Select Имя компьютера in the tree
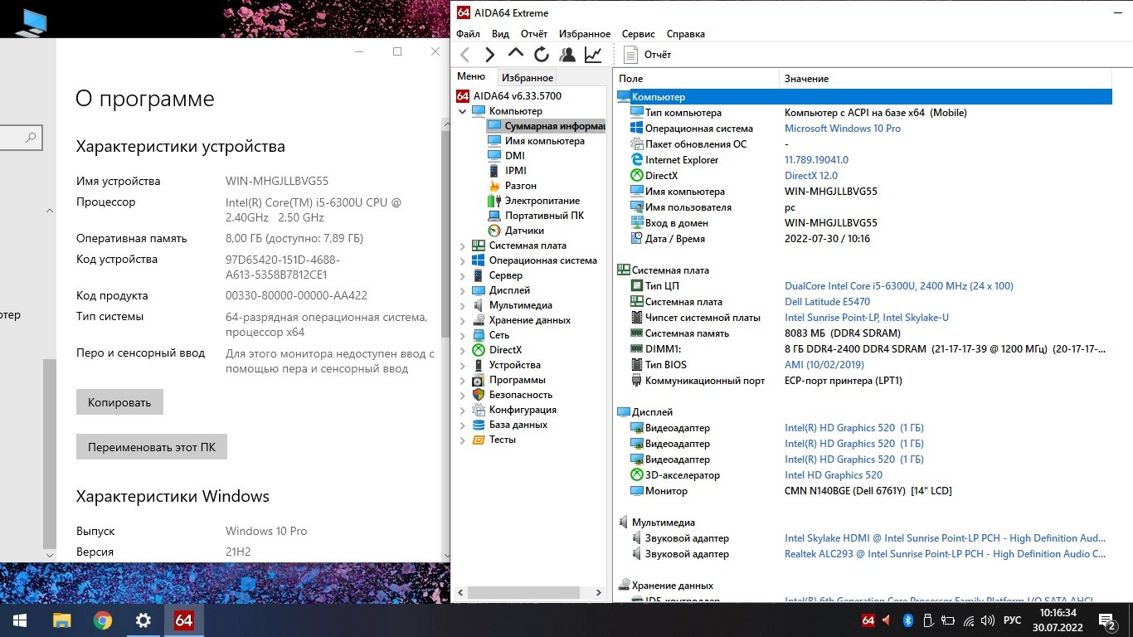This screenshot has height=637, width=1133. tap(537, 141)
